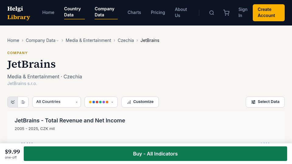Click the Helgi Library logo
The image size is (292, 164).
point(19,13)
